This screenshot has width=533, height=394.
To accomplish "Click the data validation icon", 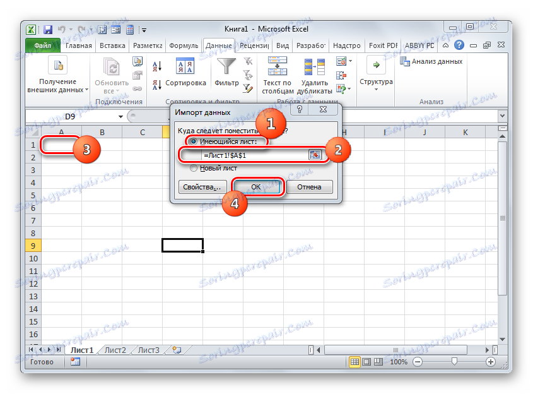I will tap(341, 61).
